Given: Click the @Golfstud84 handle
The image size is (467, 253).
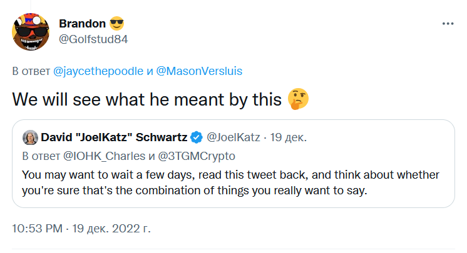Looking at the screenshot, I should (94, 39).
